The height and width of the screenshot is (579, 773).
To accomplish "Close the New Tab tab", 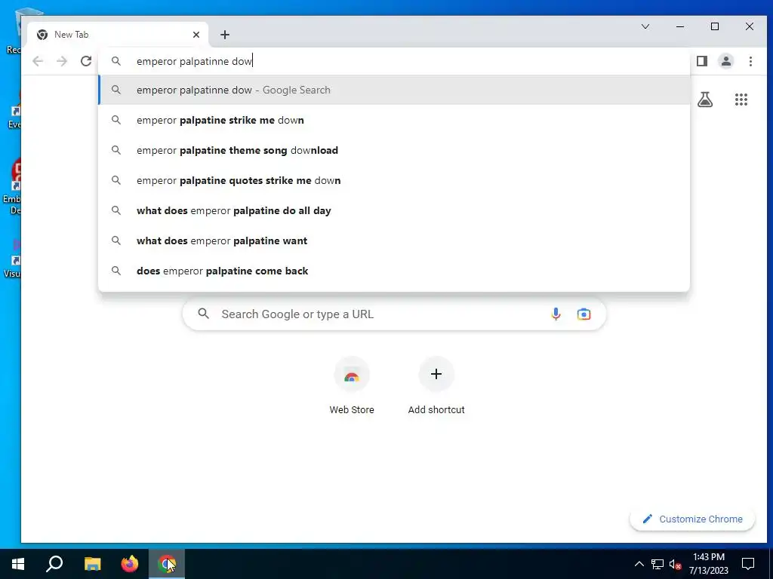I will click(196, 35).
